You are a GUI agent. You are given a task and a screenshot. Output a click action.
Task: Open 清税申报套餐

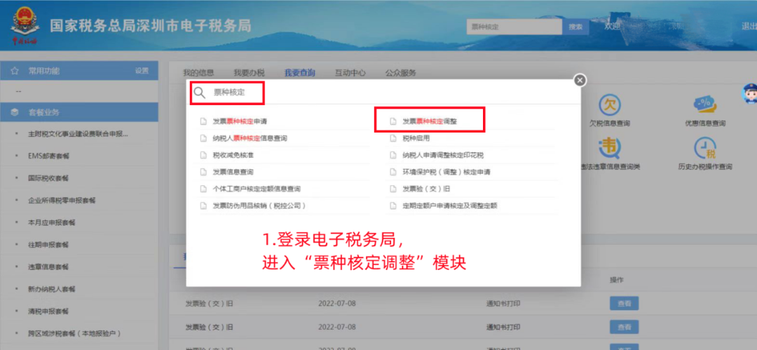tap(48, 311)
